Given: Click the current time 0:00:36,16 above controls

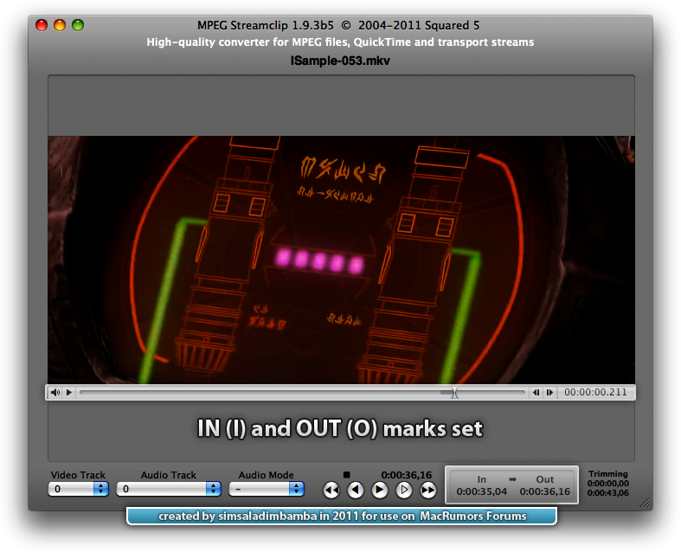Looking at the screenshot, I should 407,475.
